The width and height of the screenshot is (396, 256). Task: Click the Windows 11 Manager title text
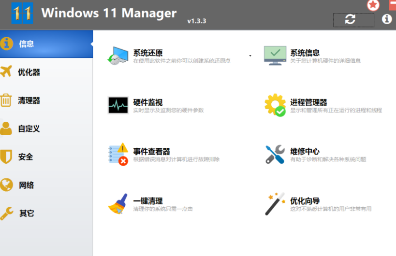[x=109, y=13]
